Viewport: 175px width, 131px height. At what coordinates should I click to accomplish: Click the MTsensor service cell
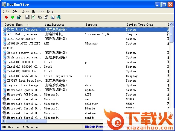pyautogui.click(x=91, y=43)
